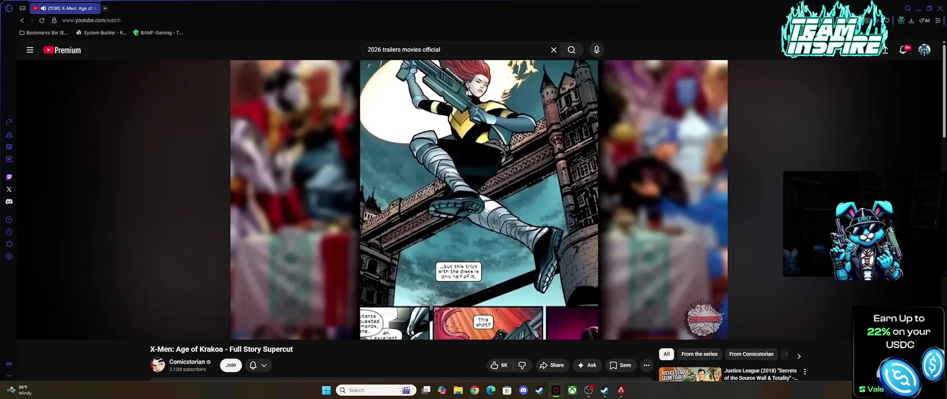
Task: Open System Builder bookmark
Action: (101, 33)
